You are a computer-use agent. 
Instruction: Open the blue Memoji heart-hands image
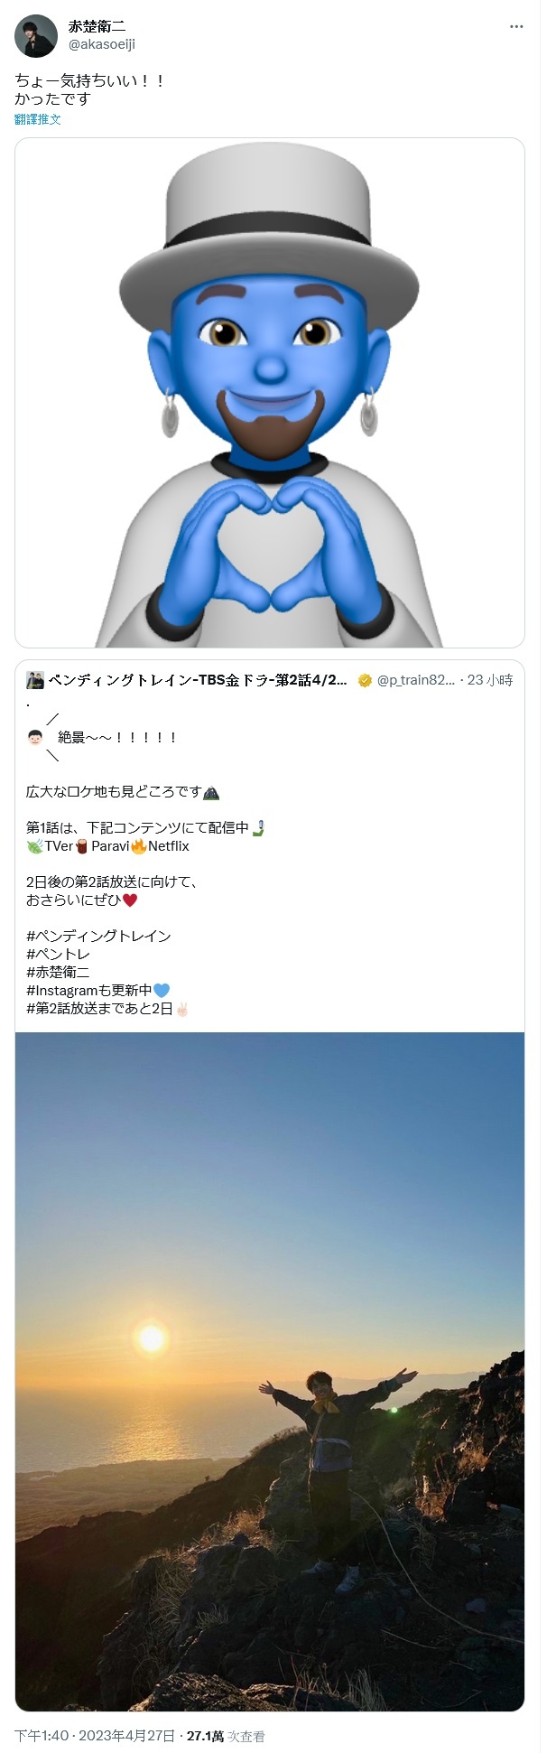click(x=270, y=393)
